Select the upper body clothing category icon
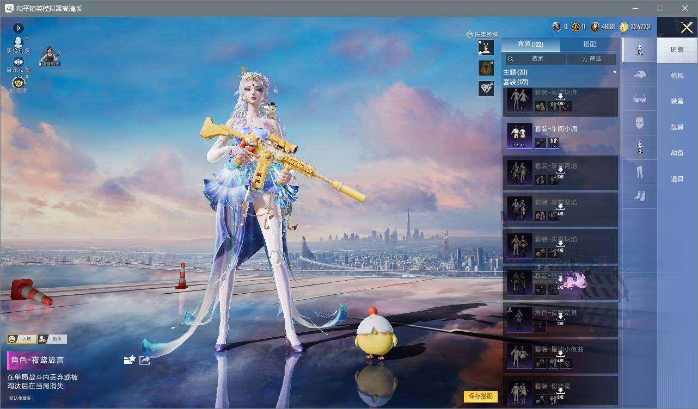This screenshot has width=698, height=409. [640, 147]
